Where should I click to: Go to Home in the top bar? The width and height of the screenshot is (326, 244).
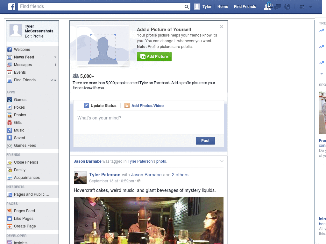[x=223, y=7]
